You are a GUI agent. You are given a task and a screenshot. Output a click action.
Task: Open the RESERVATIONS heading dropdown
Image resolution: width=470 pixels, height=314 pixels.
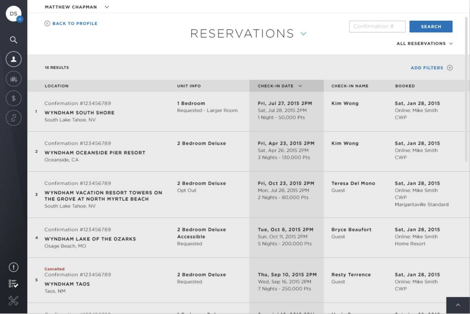tap(304, 34)
